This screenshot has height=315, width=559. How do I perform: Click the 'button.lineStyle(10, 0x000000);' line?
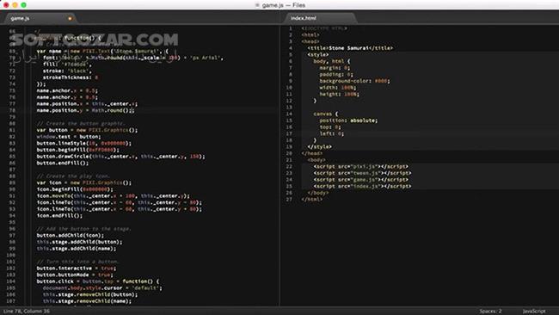tap(83, 143)
